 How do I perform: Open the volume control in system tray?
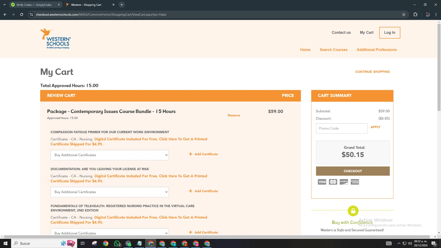[410, 243]
